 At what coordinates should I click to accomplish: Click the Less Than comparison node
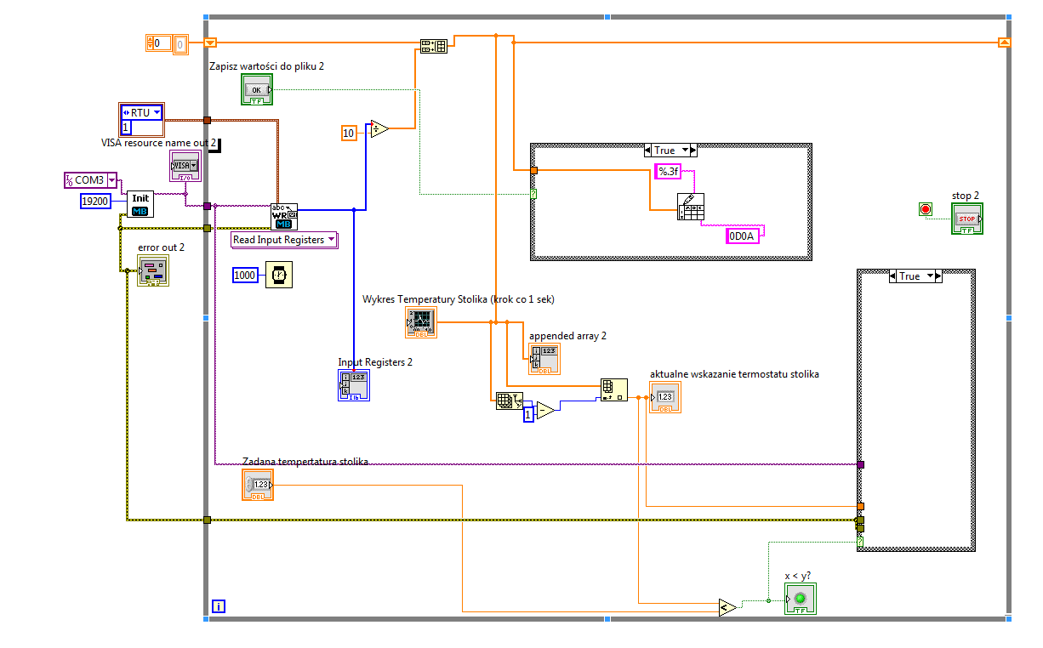[727, 607]
